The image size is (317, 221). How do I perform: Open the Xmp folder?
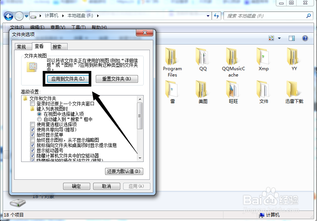pos(264,59)
